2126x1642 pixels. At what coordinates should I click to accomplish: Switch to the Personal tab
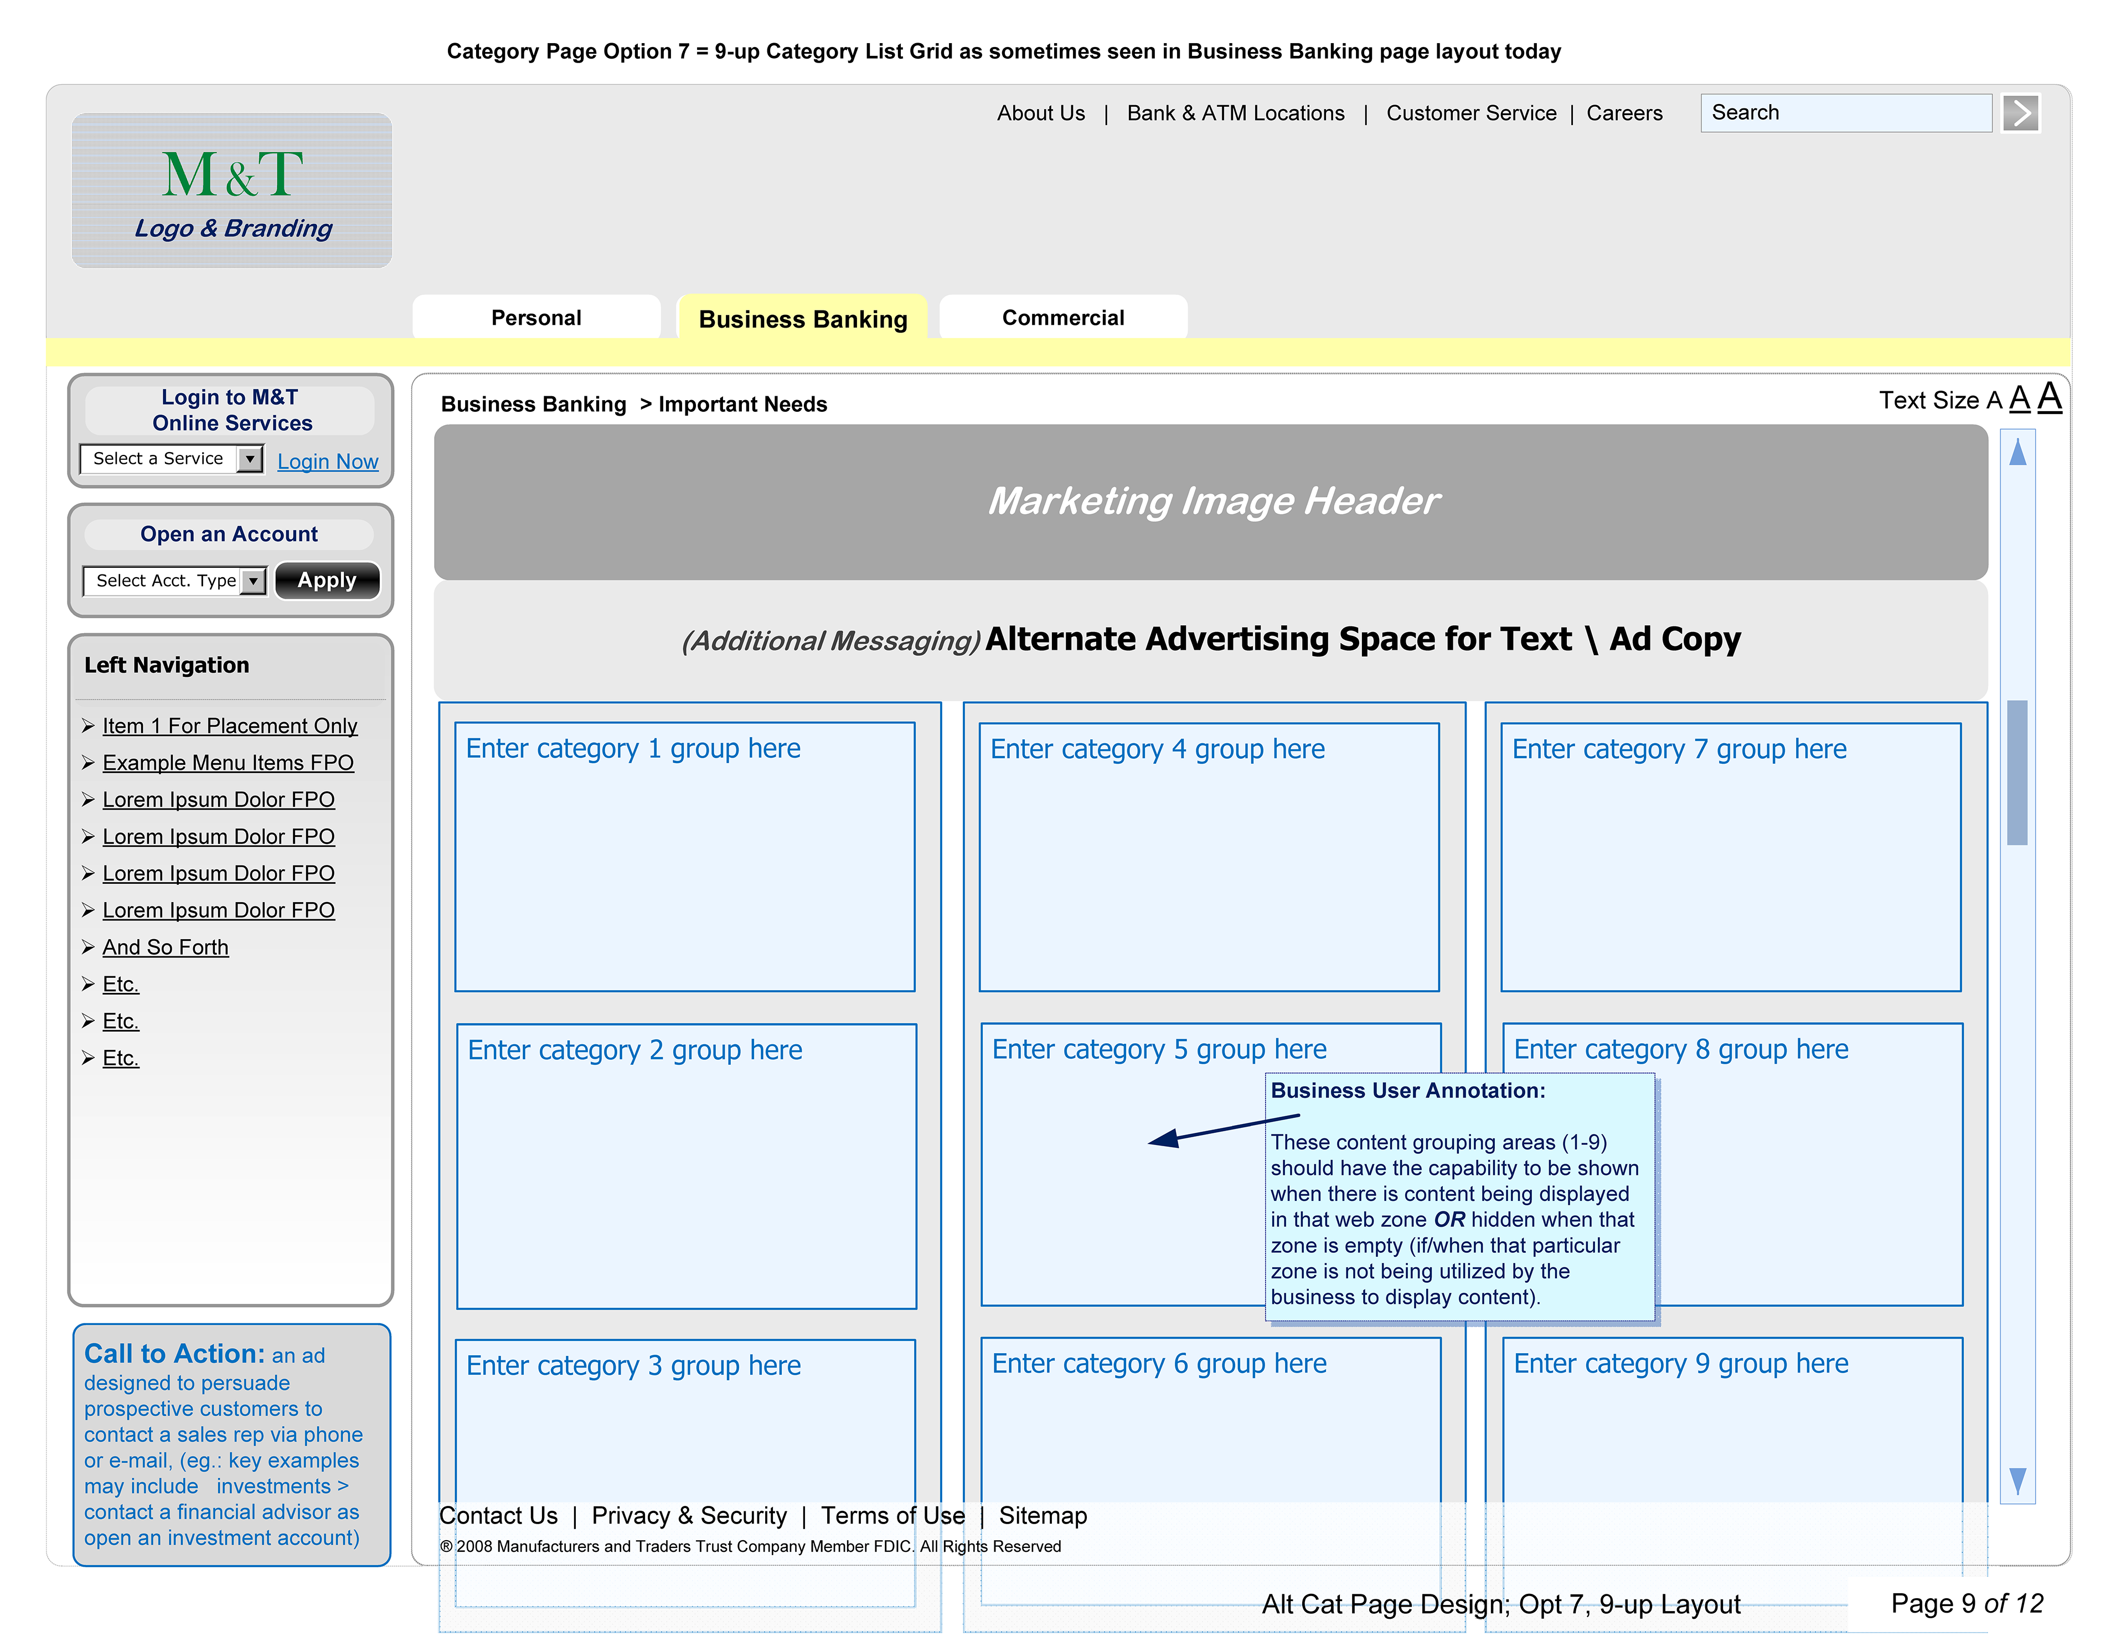coord(535,318)
